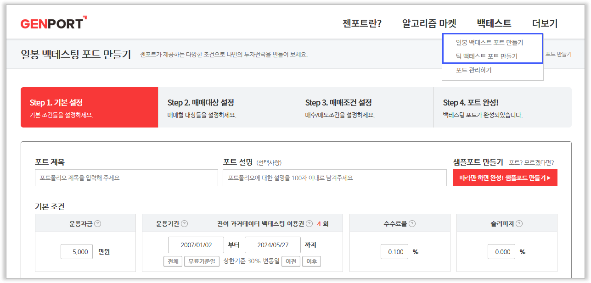Go to Step 3. 매매조건 설정 tab
This screenshot has height=283, width=591.
365,107
